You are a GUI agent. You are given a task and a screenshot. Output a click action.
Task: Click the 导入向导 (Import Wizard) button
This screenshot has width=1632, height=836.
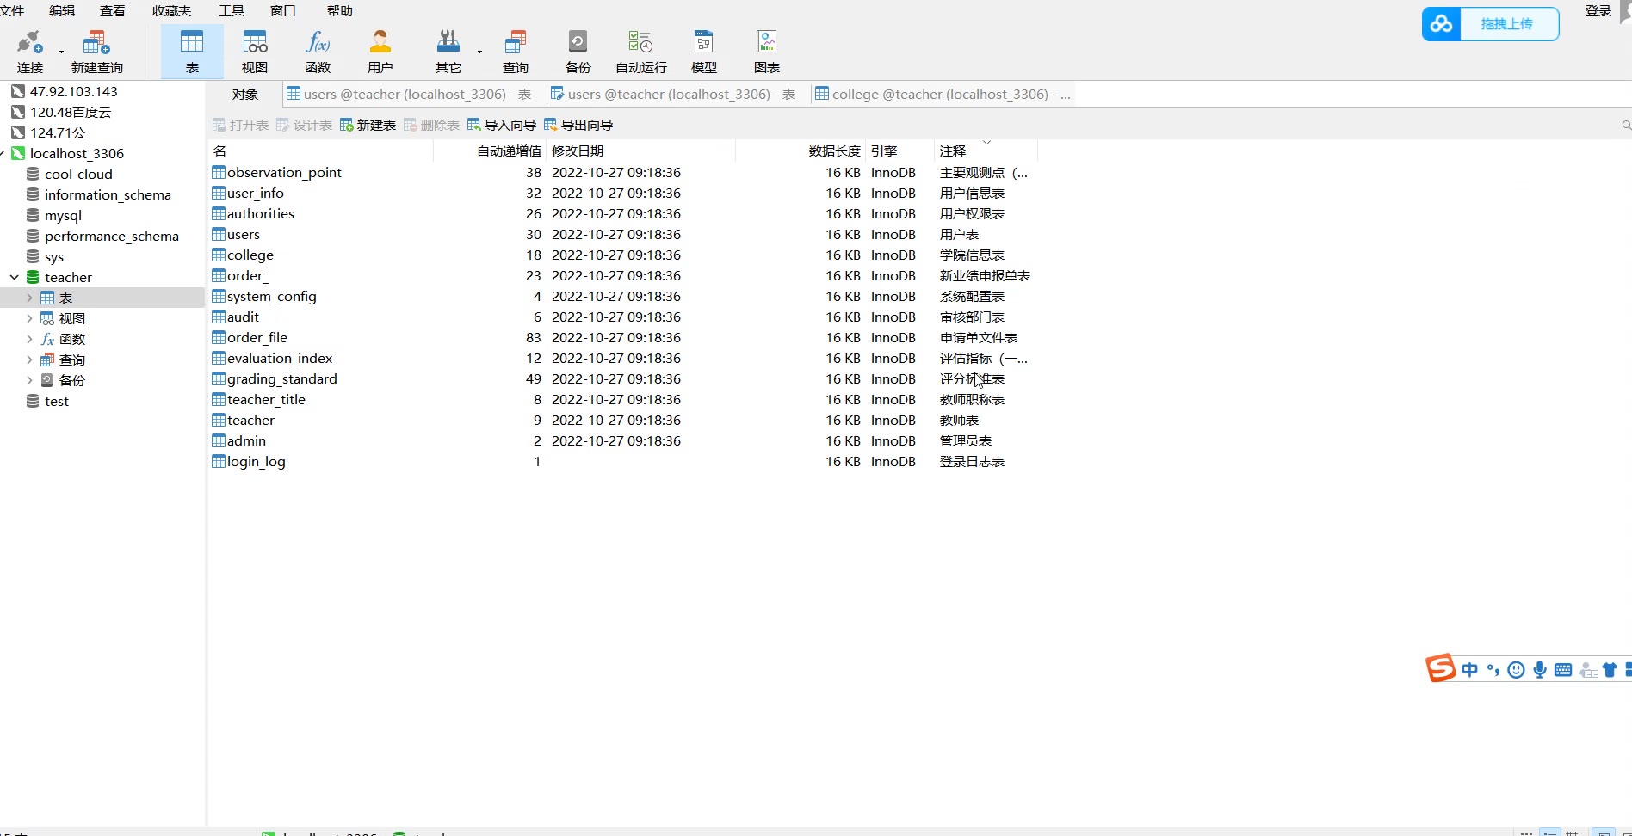[x=502, y=126]
